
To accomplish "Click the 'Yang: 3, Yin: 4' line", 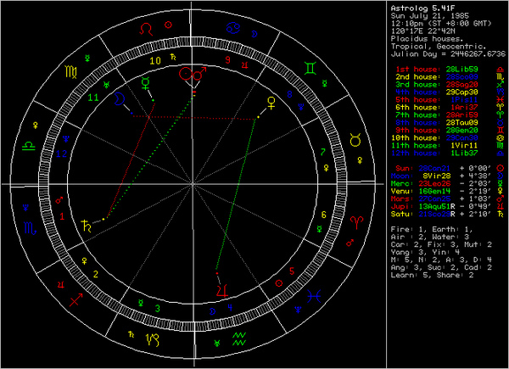I will point(425,252).
